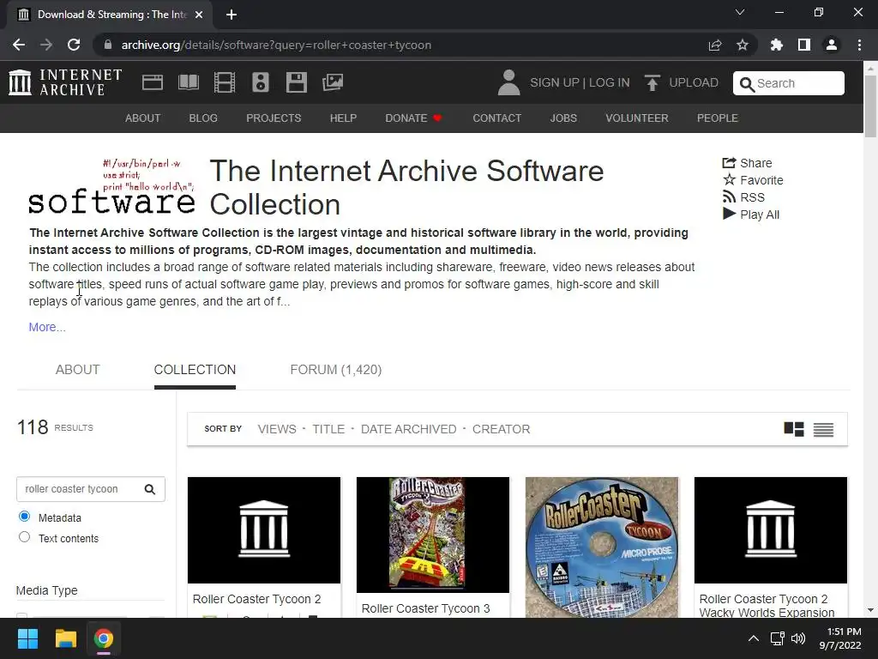This screenshot has height=659, width=878.
Task: Open Chrome's three-dot menu
Action: coord(859,45)
